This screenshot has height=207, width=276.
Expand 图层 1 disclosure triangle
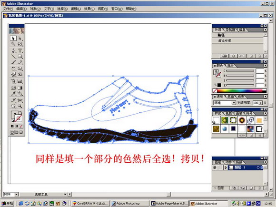(x=226, y=168)
